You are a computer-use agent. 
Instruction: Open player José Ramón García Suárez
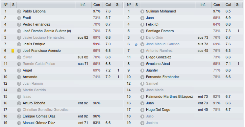click(47, 31)
